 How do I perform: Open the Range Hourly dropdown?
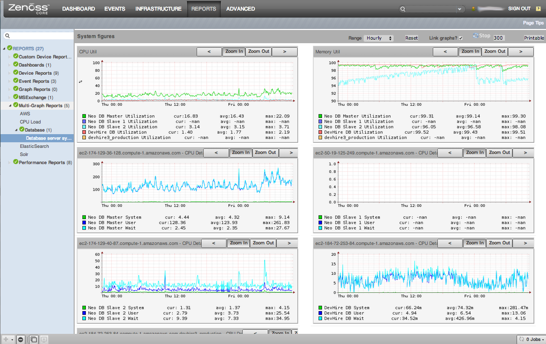[x=378, y=38]
